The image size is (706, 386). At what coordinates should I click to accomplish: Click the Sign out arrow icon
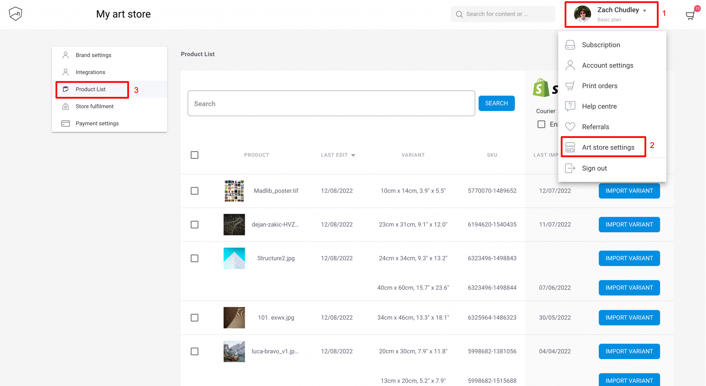[x=570, y=168]
